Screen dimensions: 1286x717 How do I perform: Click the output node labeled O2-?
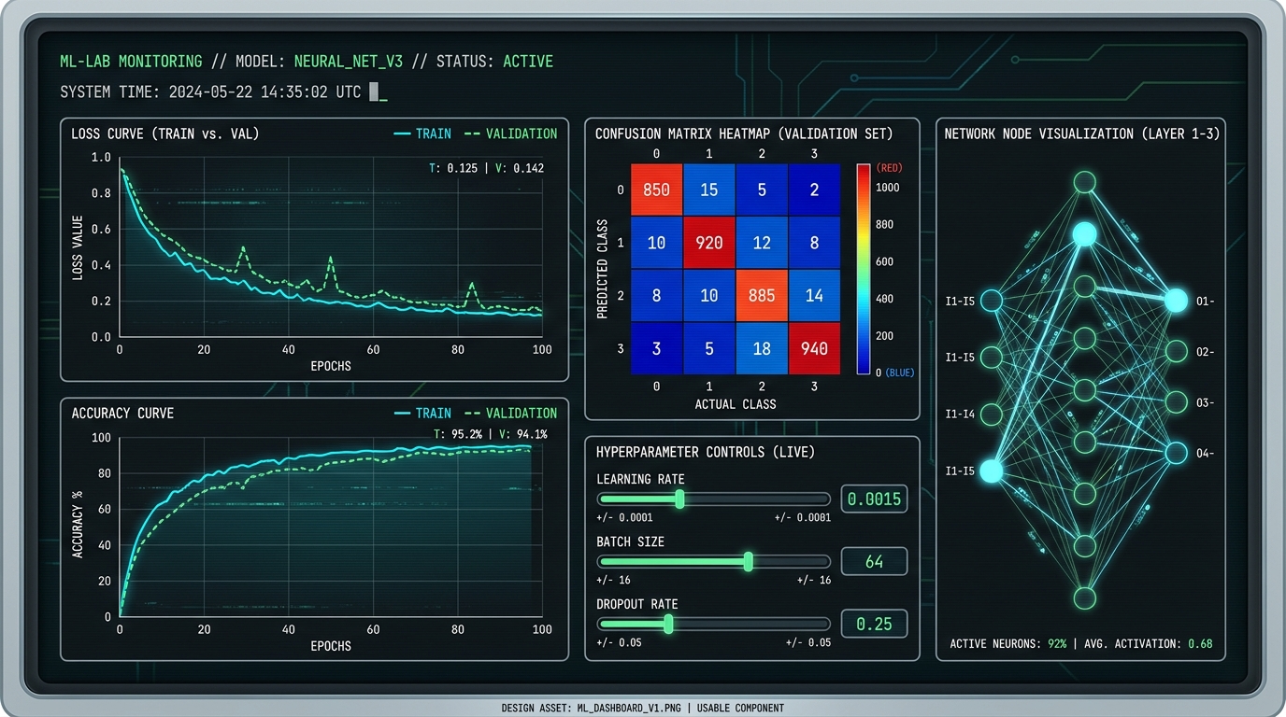(1177, 352)
